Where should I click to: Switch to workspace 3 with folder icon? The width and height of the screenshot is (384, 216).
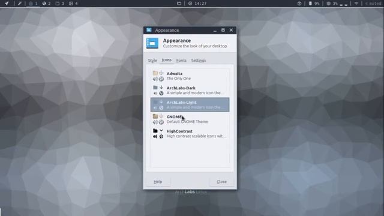coord(60,4)
